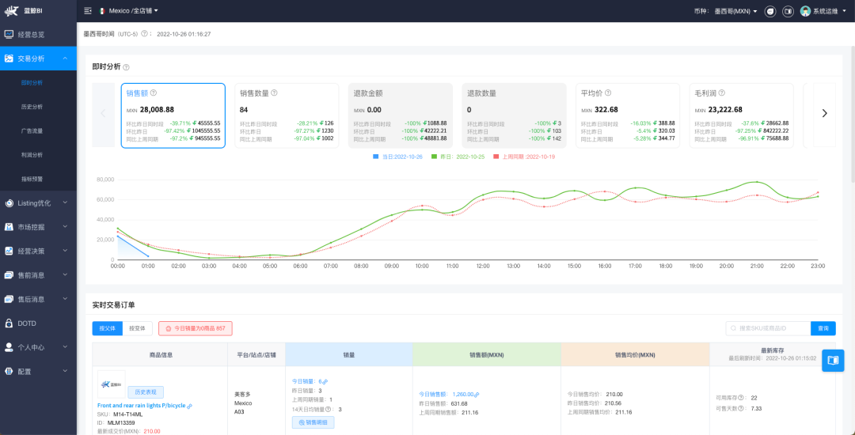Open 即时分析 in the sidebar submenu
This screenshot has width=855, height=435.
[x=38, y=83]
